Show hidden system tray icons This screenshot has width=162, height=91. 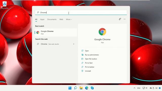(x=134, y=88)
